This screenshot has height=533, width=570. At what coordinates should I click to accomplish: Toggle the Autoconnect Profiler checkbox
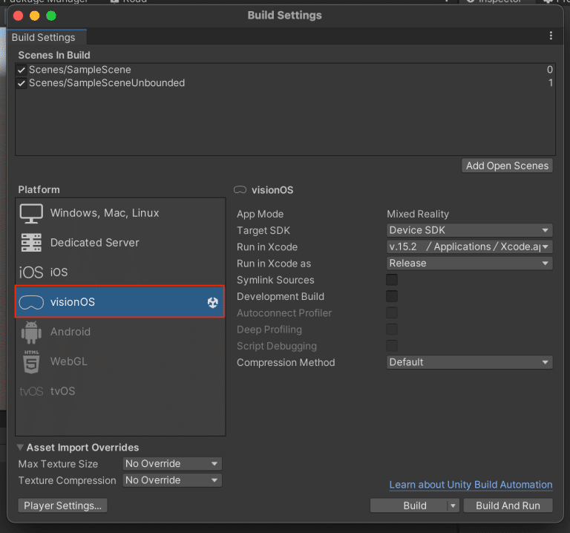(x=392, y=313)
